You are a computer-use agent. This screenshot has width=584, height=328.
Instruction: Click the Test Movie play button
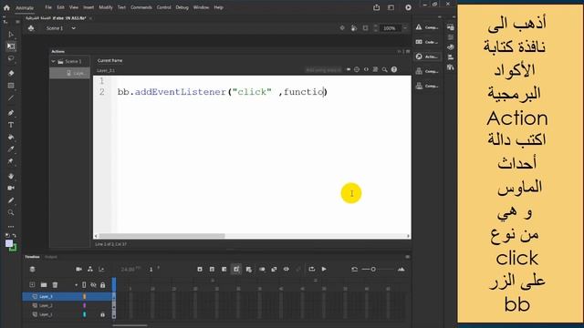tap(408, 7)
